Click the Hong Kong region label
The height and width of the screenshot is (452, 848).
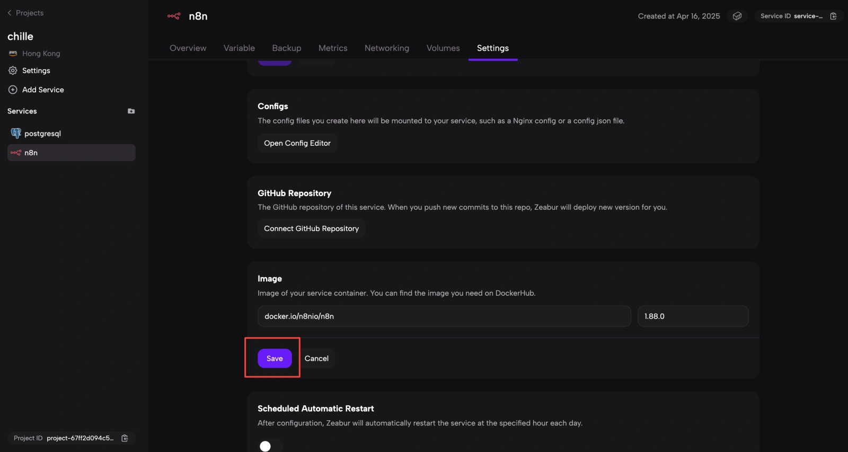point(41,54)
